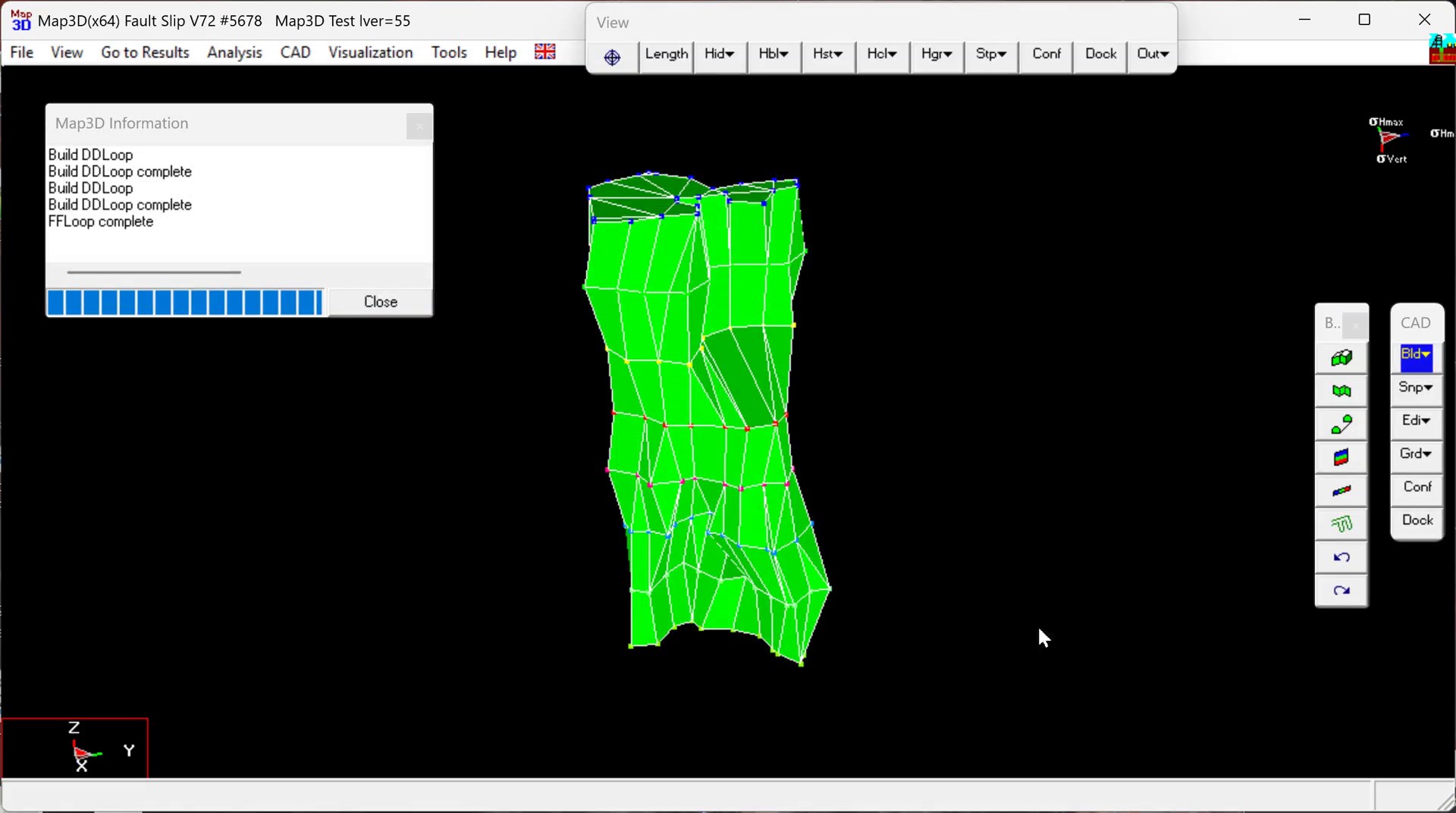This screenshot has width=1456, height=813.
Task: Close the small B.. build toolbar panel
Action: click(x=1355, y=325)
